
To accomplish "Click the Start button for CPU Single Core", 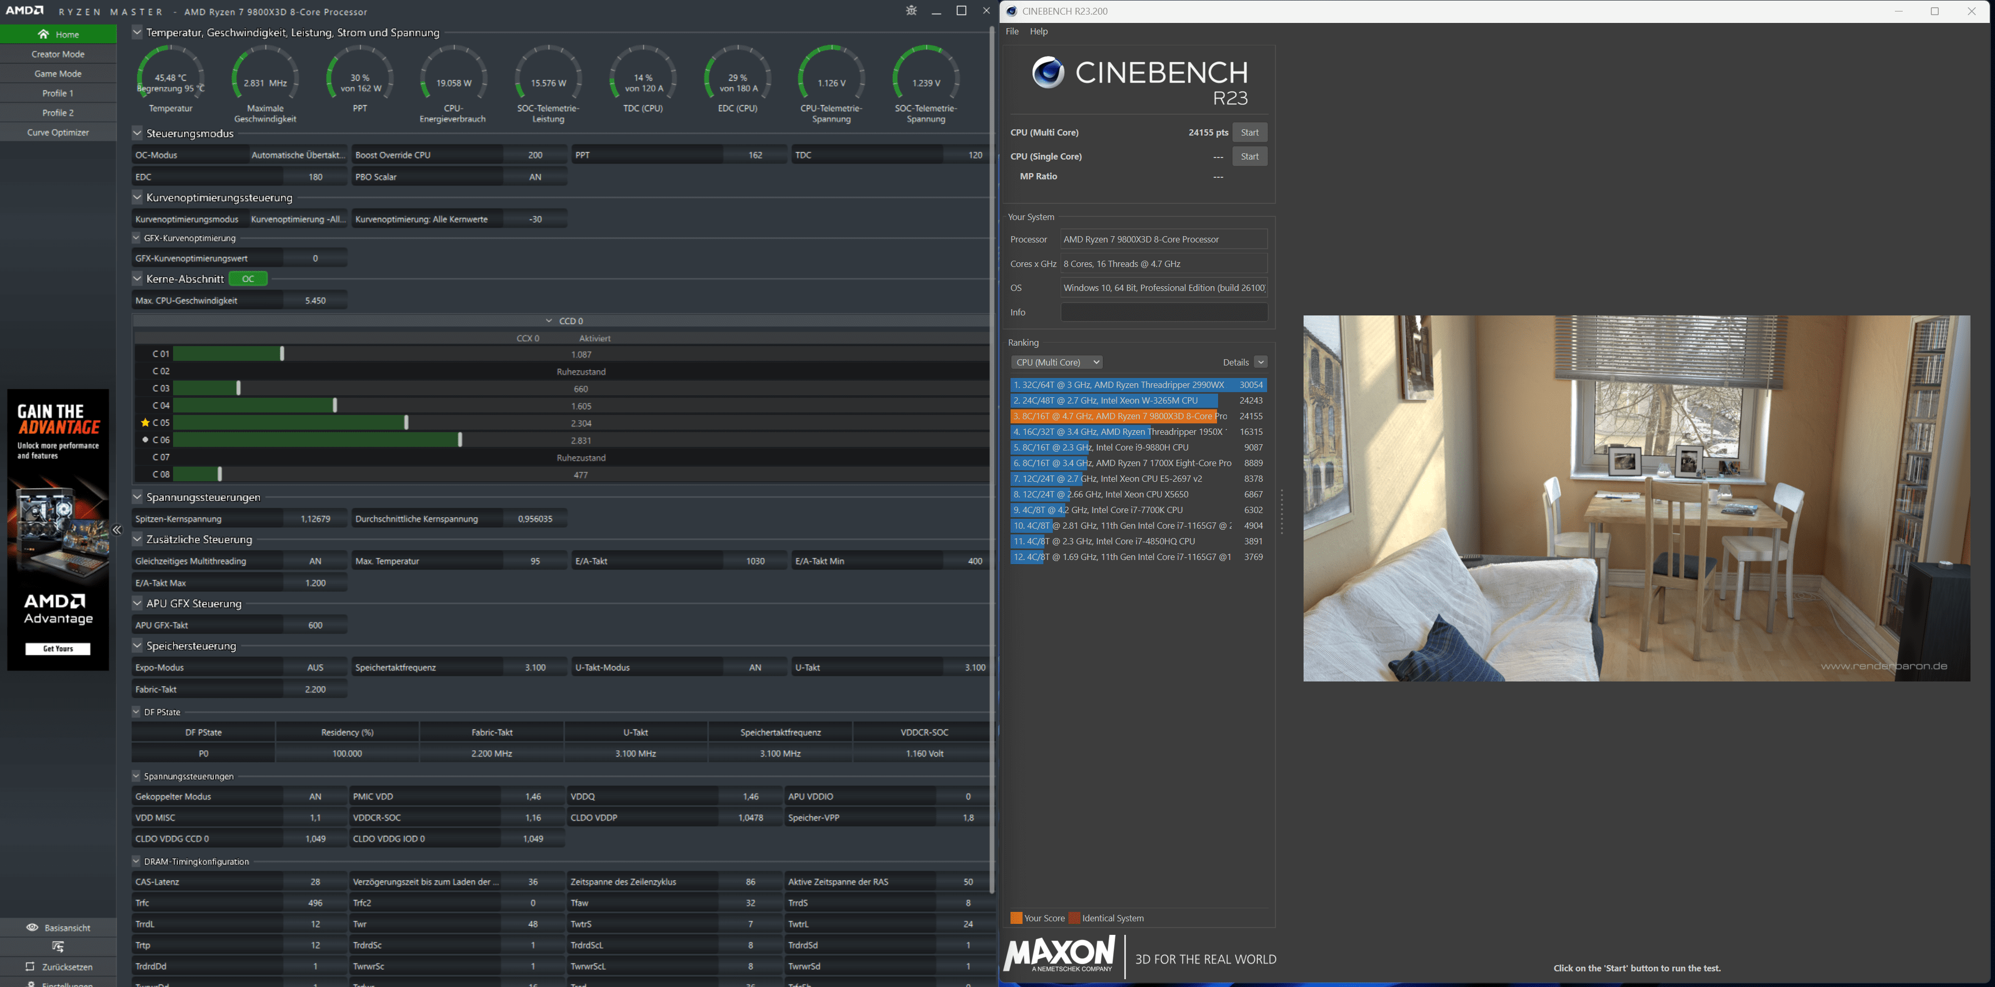I will [x=1251, y=155].
